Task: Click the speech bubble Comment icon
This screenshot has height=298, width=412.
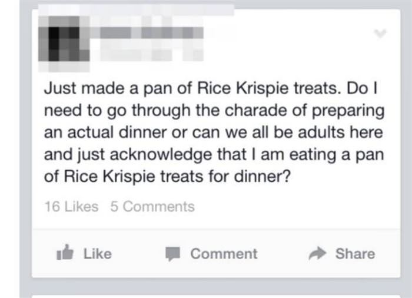Action: pyautogui.click(x=172, y=254)
